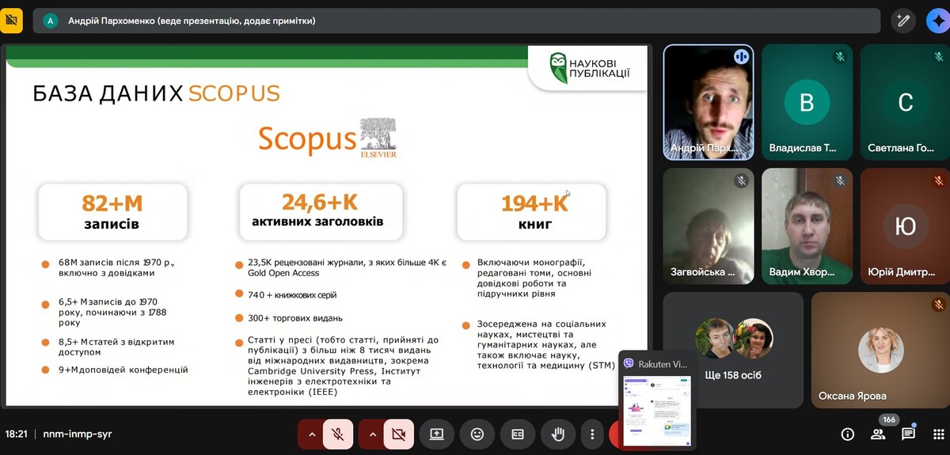Open the 'Ще 158 осіб' participants tile
The image size is (950, 455).
tap(733, 350)
